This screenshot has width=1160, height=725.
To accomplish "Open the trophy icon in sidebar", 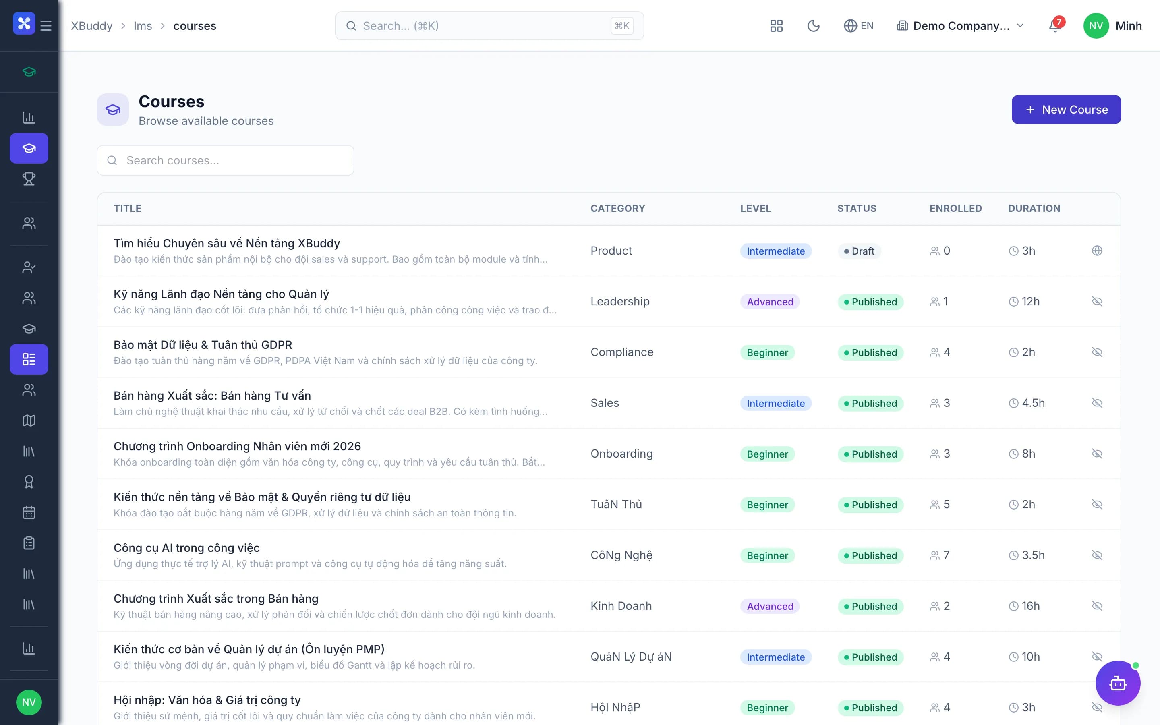I will (29, 179).
